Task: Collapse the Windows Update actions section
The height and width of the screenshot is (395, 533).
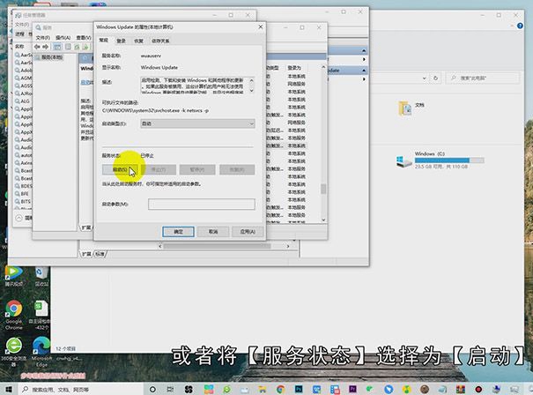Action: point(364,71)
